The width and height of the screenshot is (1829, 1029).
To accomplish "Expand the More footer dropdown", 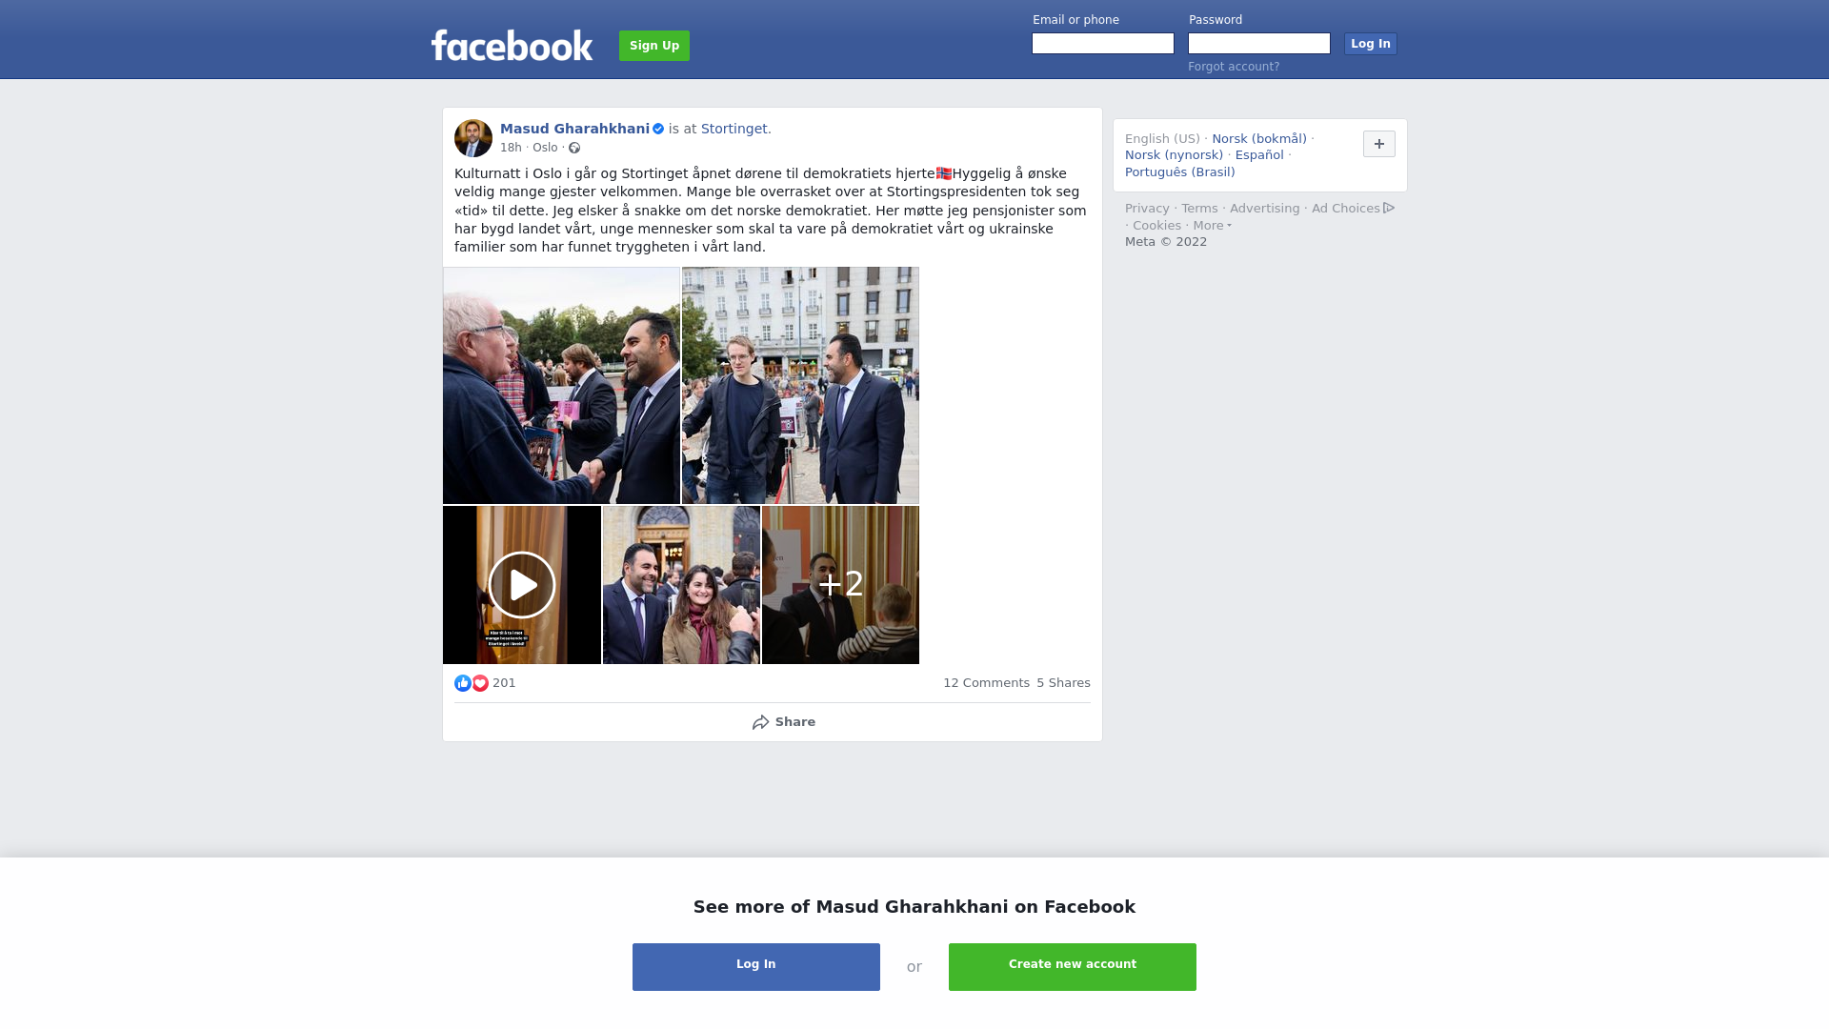I will [x=1213, y=226].
